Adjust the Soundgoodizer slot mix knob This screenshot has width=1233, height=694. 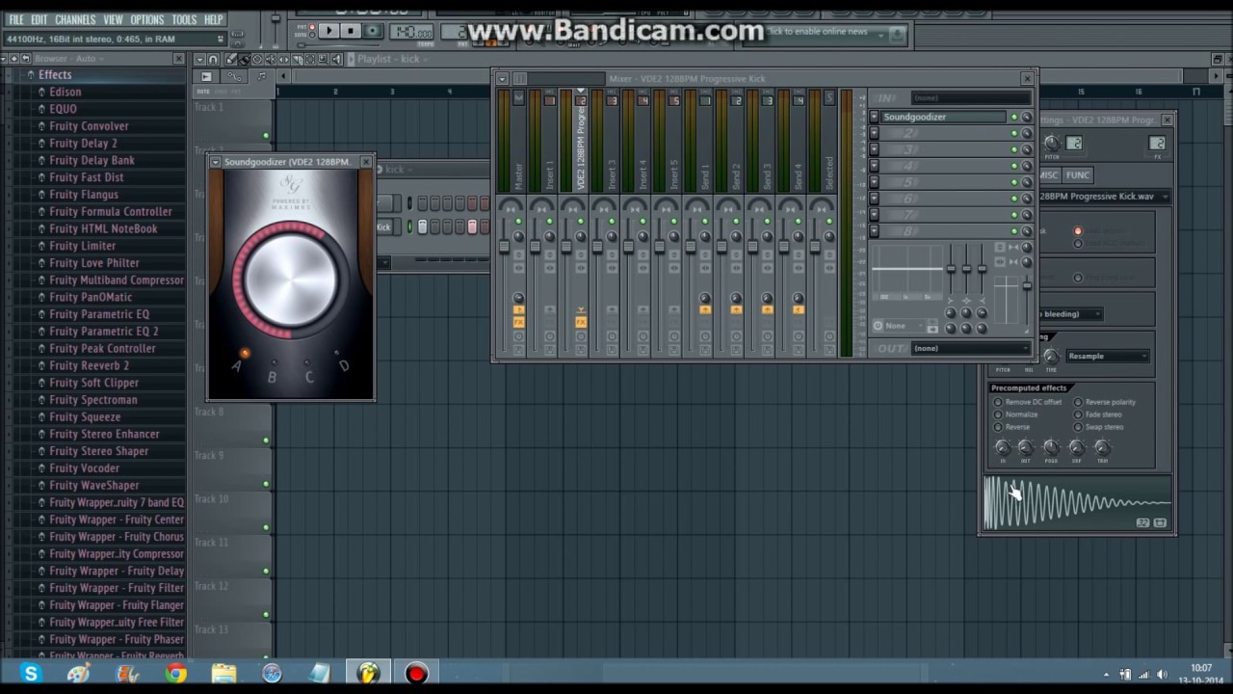(x=1027, y=118)
